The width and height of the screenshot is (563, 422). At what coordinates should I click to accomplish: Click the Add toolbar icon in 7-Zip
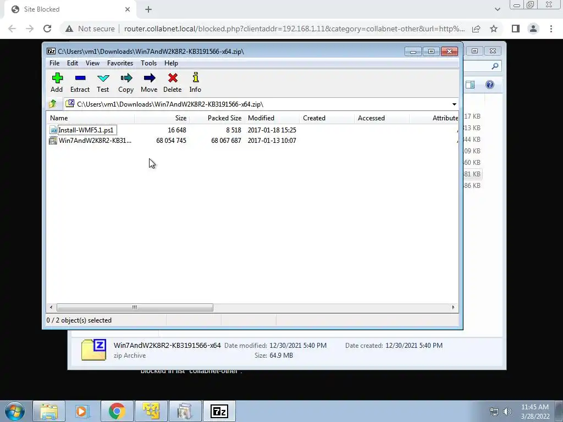[57, 82]
